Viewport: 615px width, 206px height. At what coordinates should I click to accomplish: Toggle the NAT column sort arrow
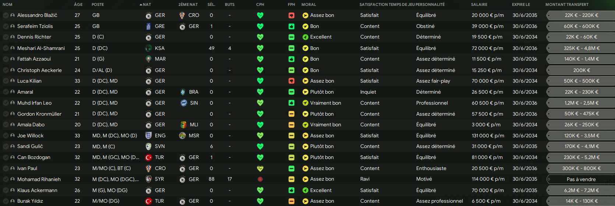point(141,5)
